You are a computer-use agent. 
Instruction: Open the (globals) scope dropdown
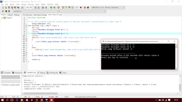coord(36,11)
